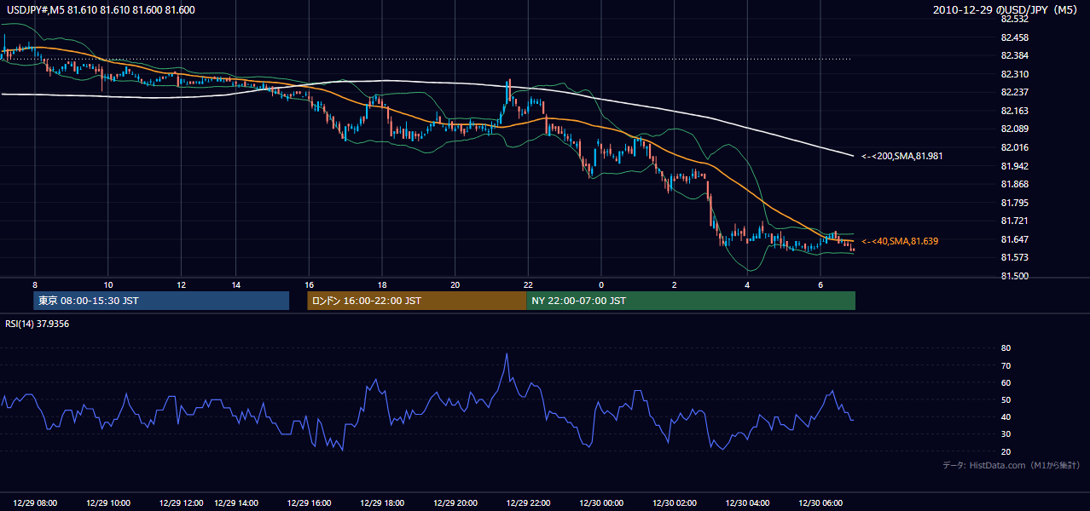Image resolution: width=1090 pixels, height=511 pixels.
Task: Click price axis value 81.500
Action: coord(1016,276)
